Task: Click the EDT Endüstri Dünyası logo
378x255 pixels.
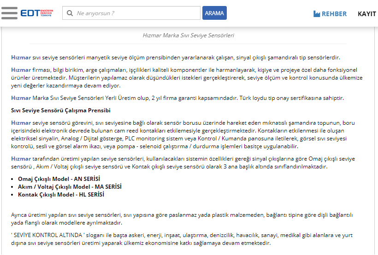Action: click(36, 13)
